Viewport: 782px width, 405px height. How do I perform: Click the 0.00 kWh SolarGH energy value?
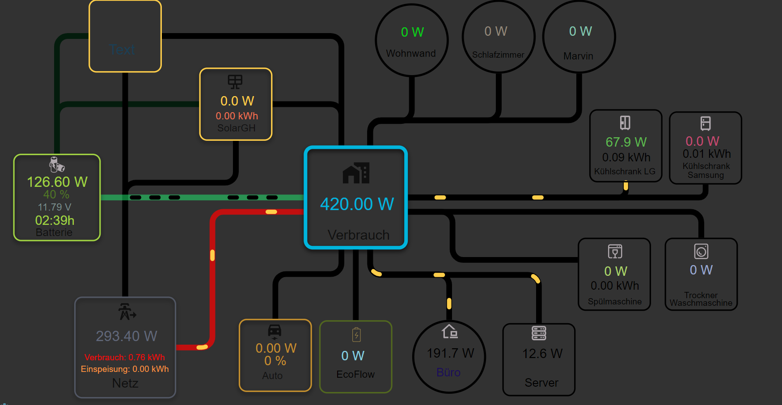[x=237, y=116]
